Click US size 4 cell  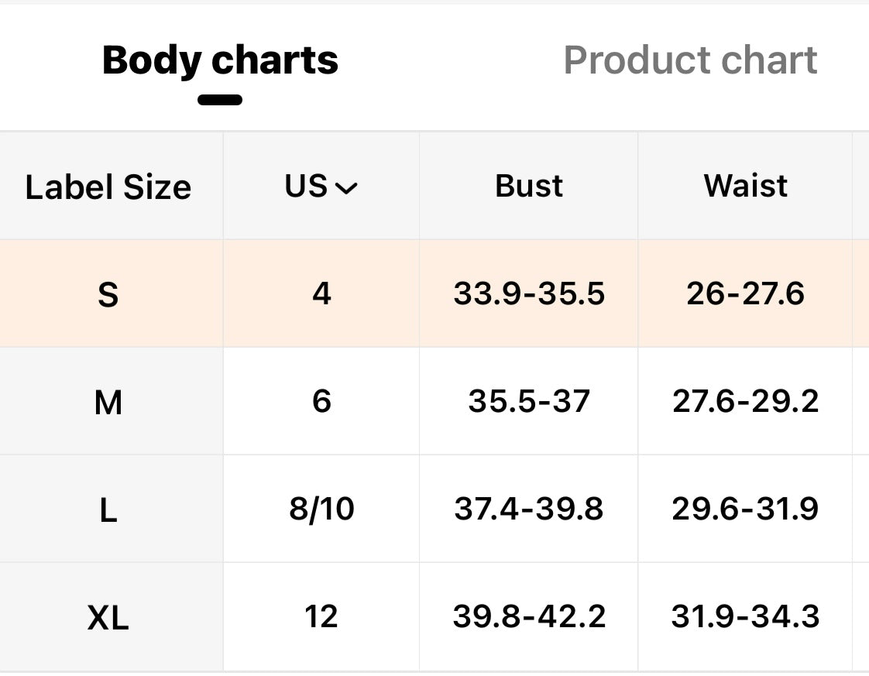321,294
